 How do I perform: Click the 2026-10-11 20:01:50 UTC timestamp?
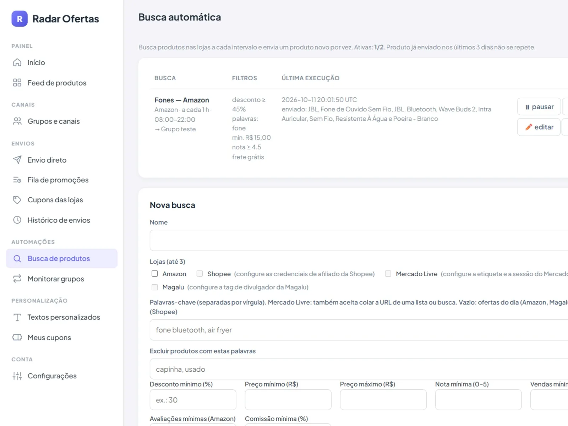click(x=319, y=100)
